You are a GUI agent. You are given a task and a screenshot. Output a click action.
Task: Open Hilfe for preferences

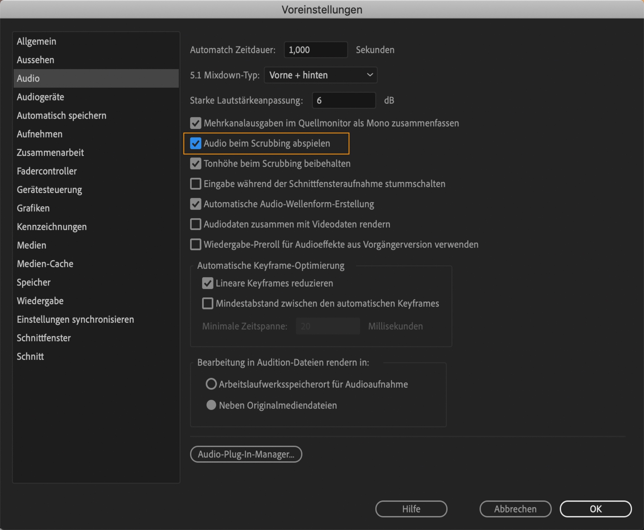coord(411,509)
